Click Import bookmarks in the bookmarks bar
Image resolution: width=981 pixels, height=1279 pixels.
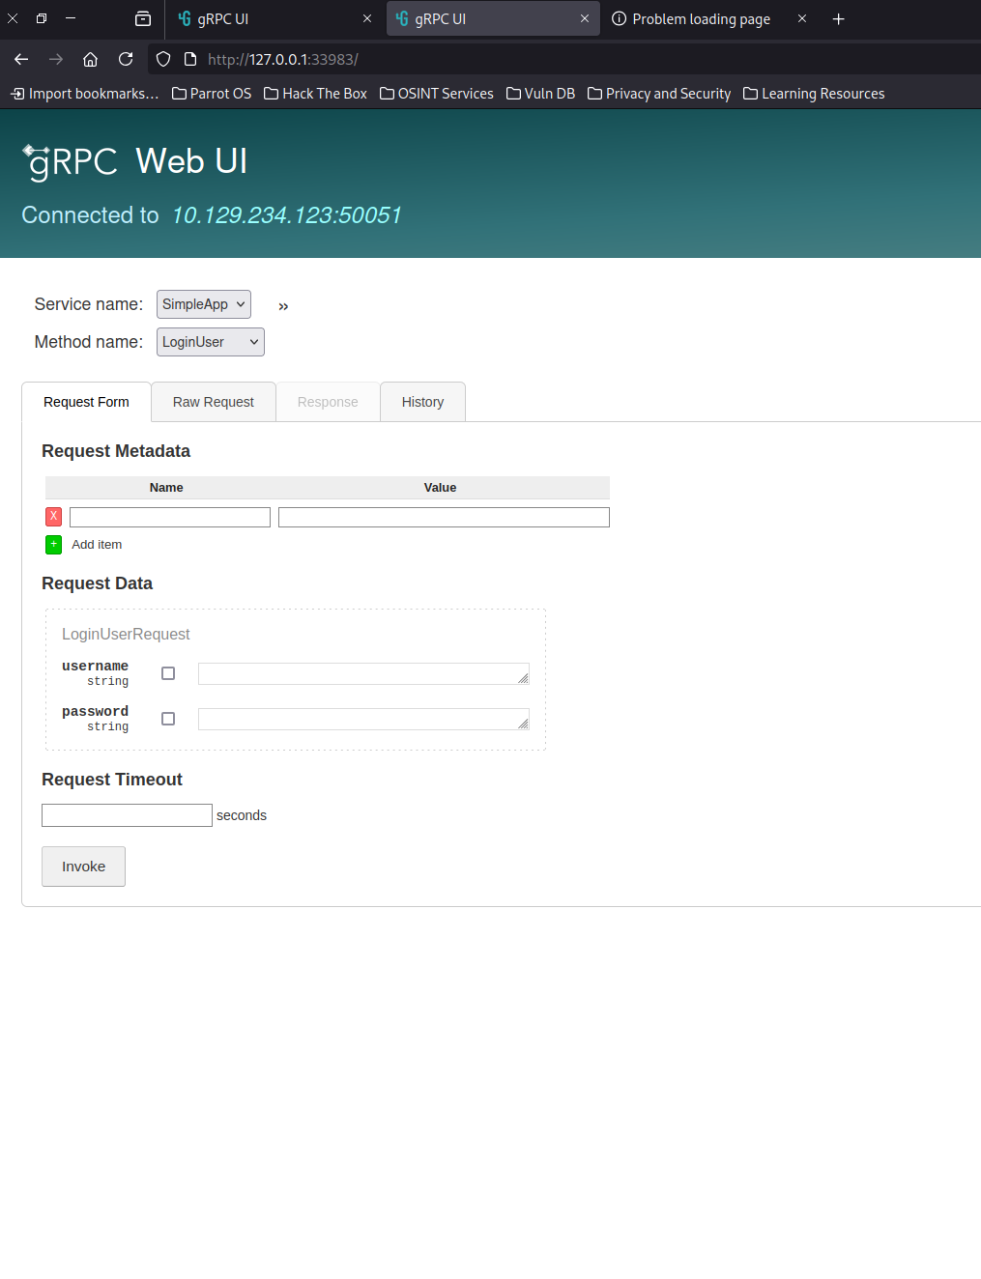(x=84, y=94)
